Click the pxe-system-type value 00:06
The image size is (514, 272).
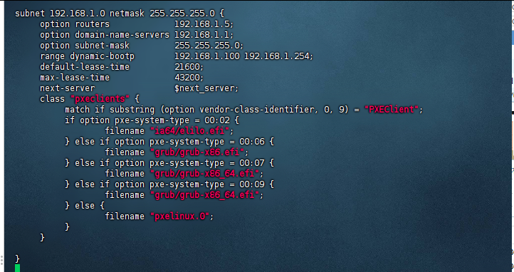coord(252,142)
